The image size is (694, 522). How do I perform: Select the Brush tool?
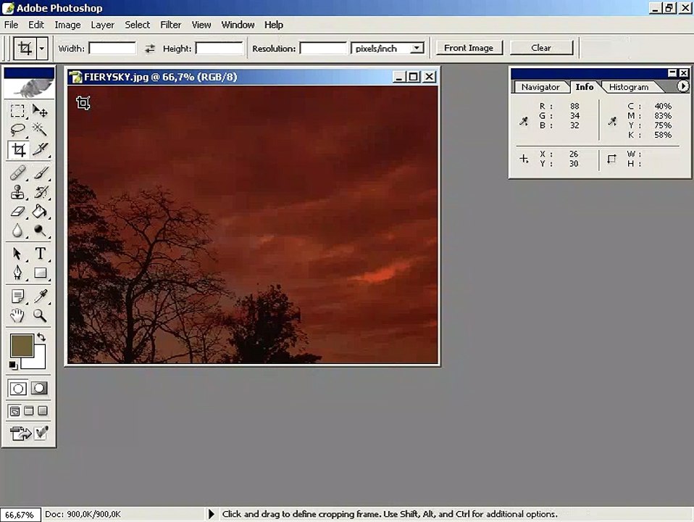point(40,173)
